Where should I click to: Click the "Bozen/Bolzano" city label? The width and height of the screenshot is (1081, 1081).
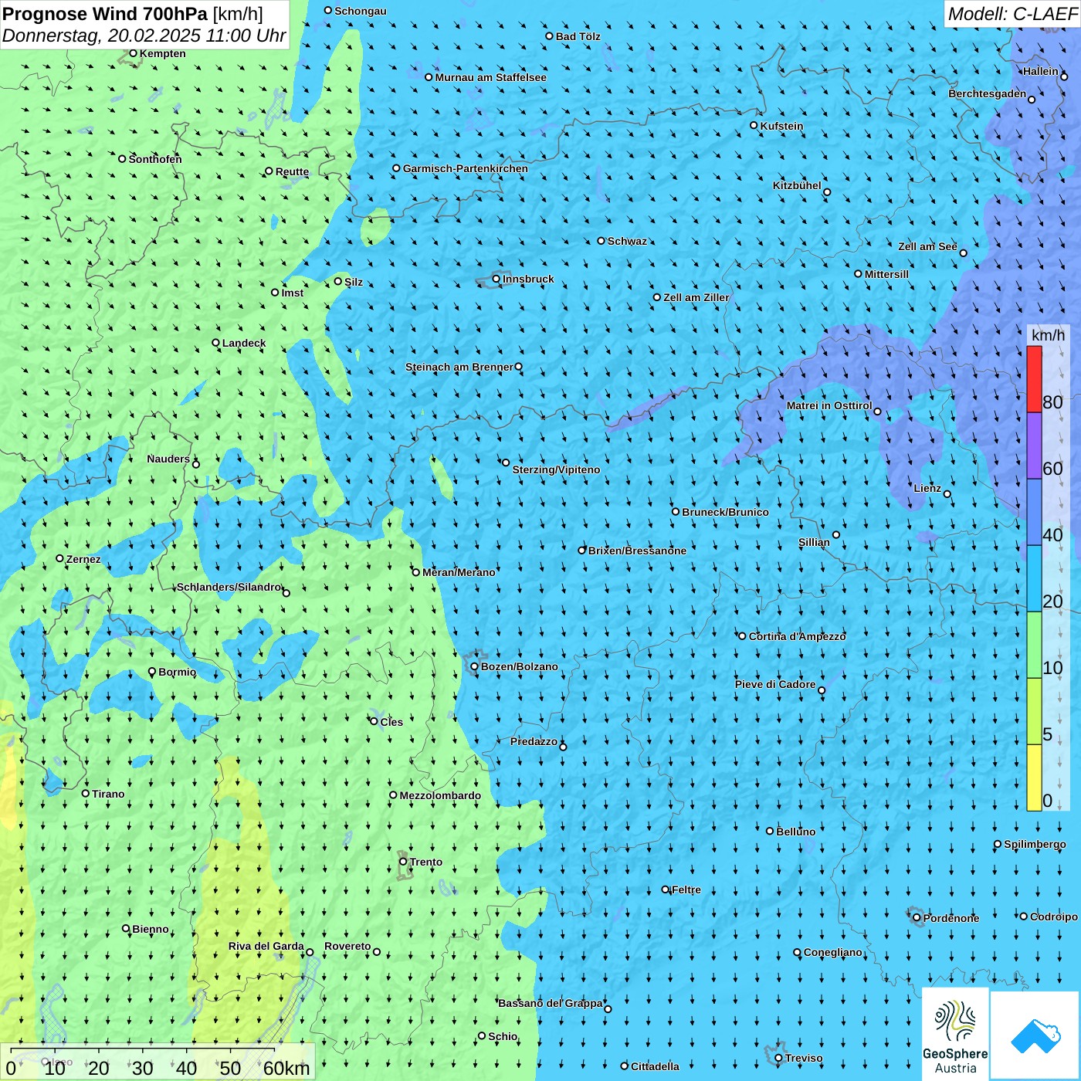(519, 666)
